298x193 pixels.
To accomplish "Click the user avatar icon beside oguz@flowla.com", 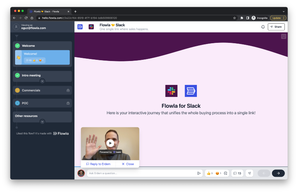I will (x=16, y=27).
